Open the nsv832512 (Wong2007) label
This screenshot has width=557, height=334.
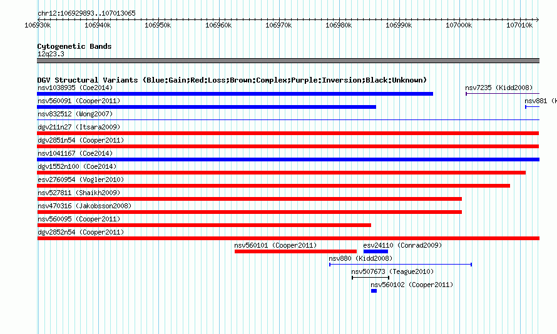point(75,114)
